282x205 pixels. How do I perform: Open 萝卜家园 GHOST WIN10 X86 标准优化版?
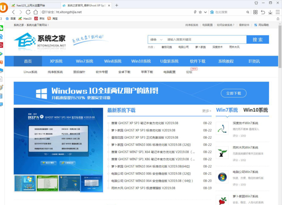click(x=151, y=145)
